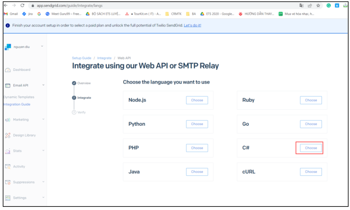350x210 pixels.
Task: Open the Google G bookmark icon
Action: point(39,14)
